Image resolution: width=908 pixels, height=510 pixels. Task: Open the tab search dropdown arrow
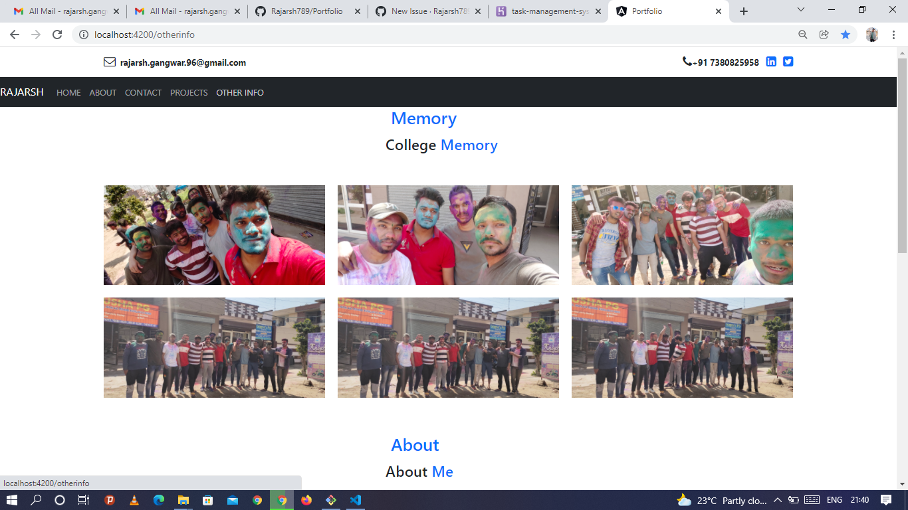coord(800,10)
